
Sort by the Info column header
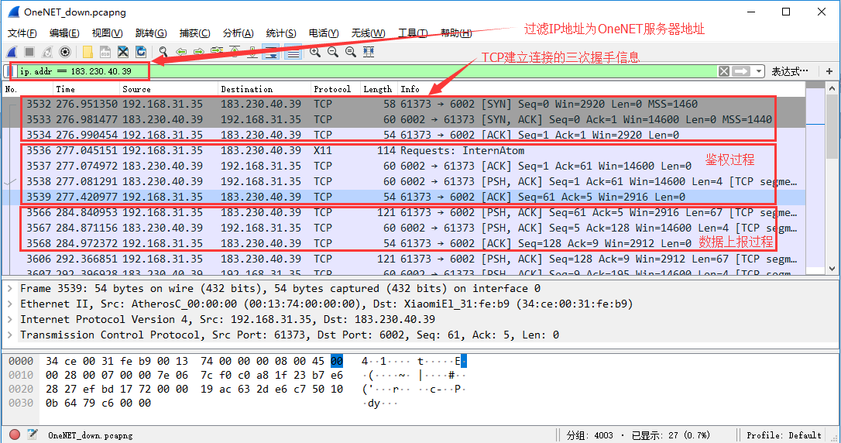click(601, 89)
